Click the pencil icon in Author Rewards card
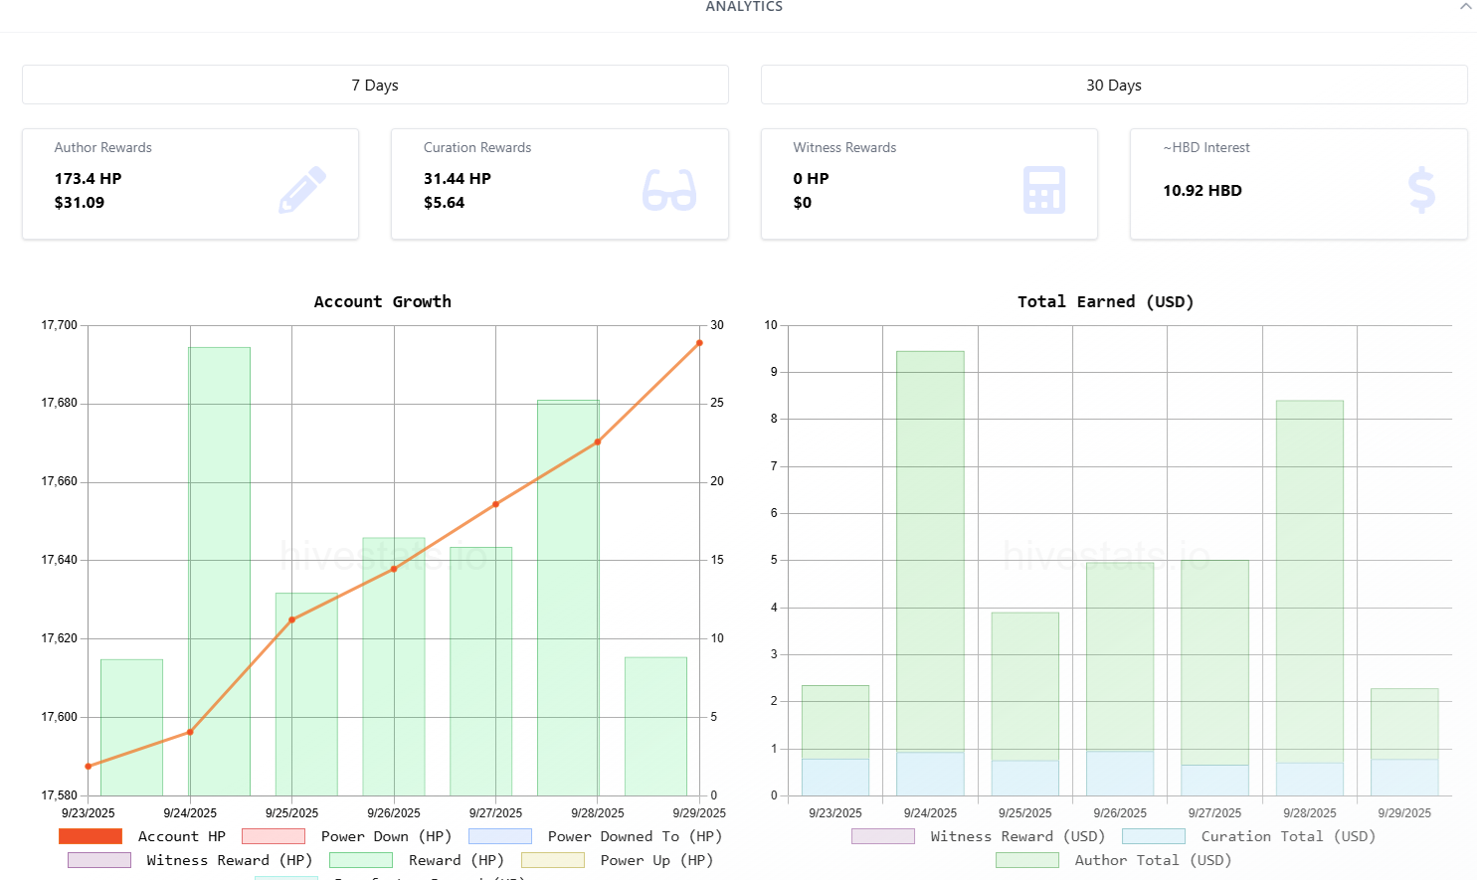The width and height of the screenshot is (1477, 880). coord(302,190)
